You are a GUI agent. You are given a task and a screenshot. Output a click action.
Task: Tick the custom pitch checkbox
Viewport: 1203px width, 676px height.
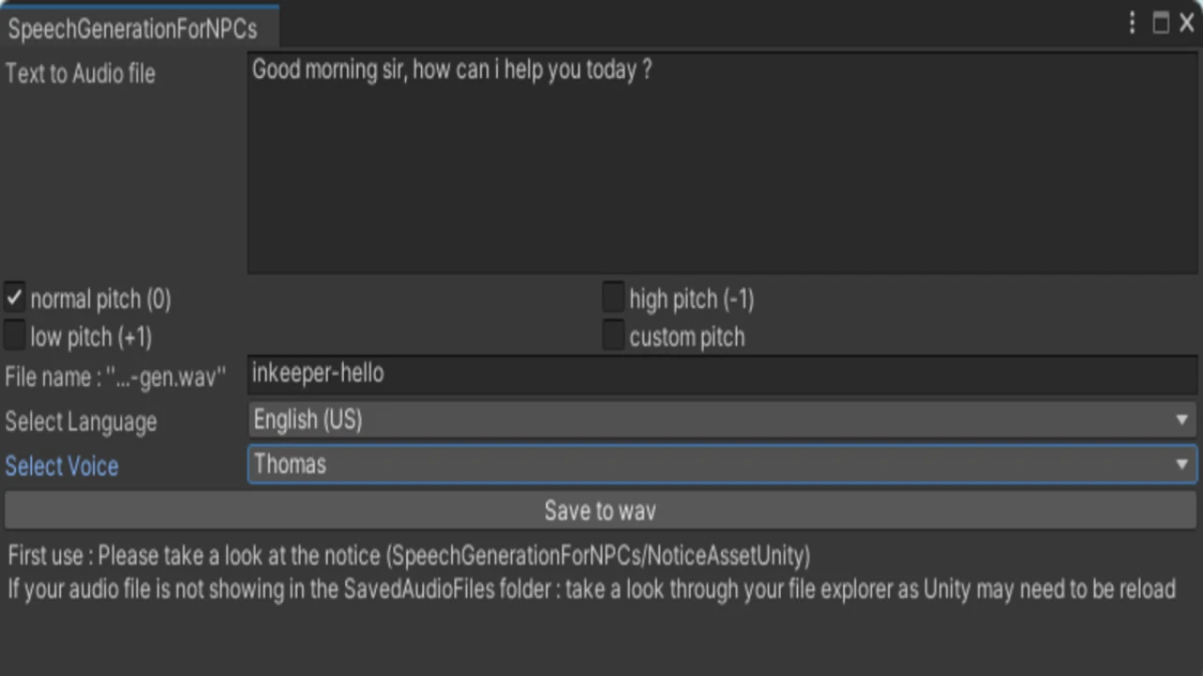point(613,336)
